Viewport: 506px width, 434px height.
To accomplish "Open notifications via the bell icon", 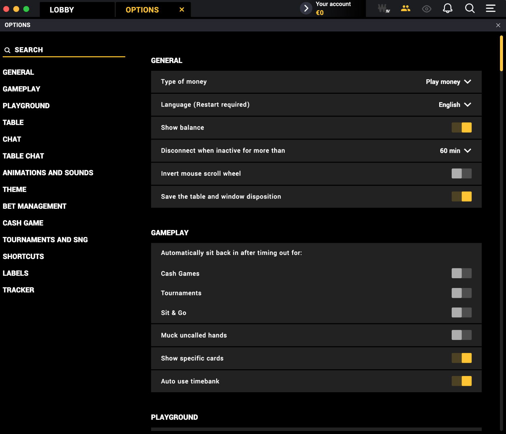I will [448, 8].
